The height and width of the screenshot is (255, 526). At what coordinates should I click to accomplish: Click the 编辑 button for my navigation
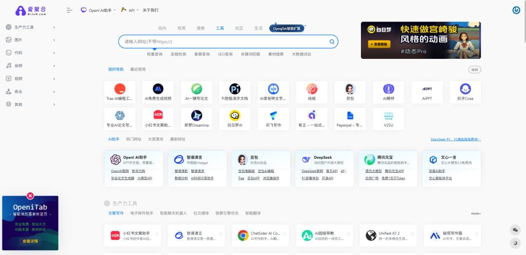[x=475, y=70]
